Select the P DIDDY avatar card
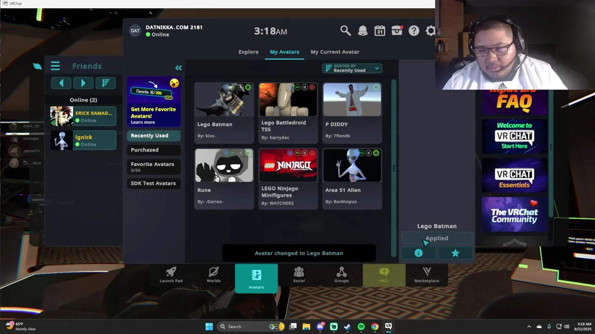595x334 pixels. pos(352,113)
